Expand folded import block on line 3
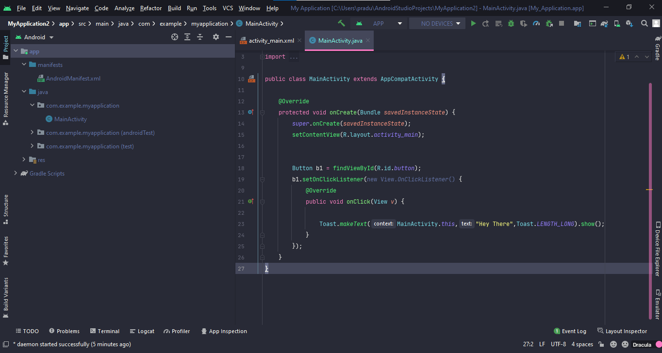Screen dimensions: 662x353 [262, 57]
